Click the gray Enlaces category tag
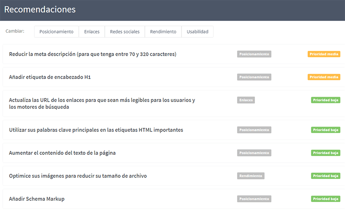Image resolution: width=345 pixels, height=210 pixels. [246, 100]
